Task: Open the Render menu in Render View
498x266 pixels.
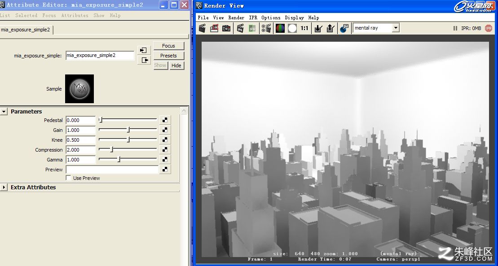Action: [236, 17]
